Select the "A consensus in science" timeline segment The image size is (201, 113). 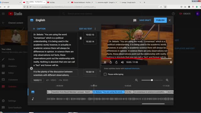point(150,92)
